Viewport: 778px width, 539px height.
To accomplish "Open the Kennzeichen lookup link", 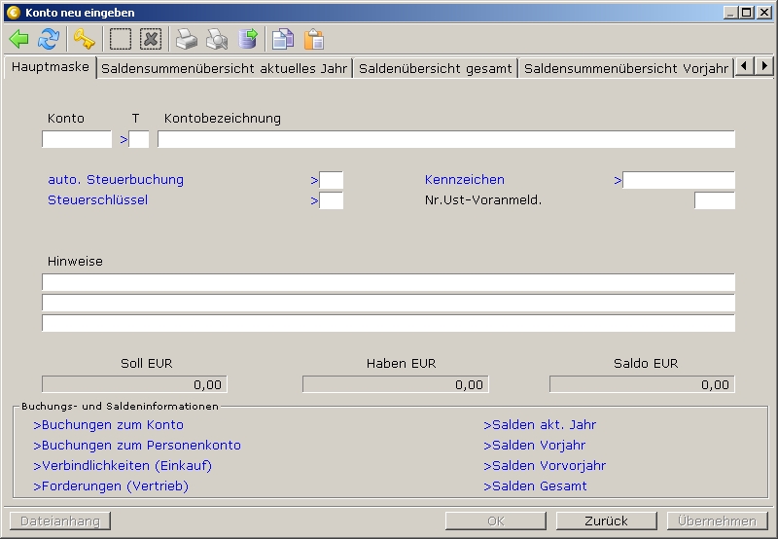I will [x=464, y=180].
